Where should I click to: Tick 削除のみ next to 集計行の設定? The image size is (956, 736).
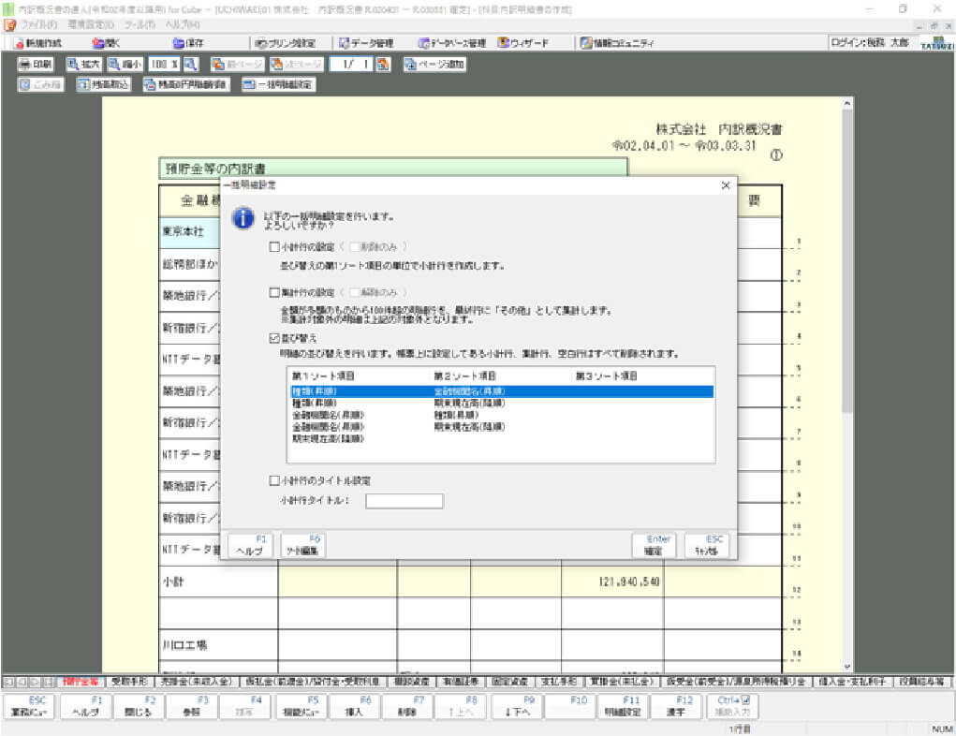(354, 293)
